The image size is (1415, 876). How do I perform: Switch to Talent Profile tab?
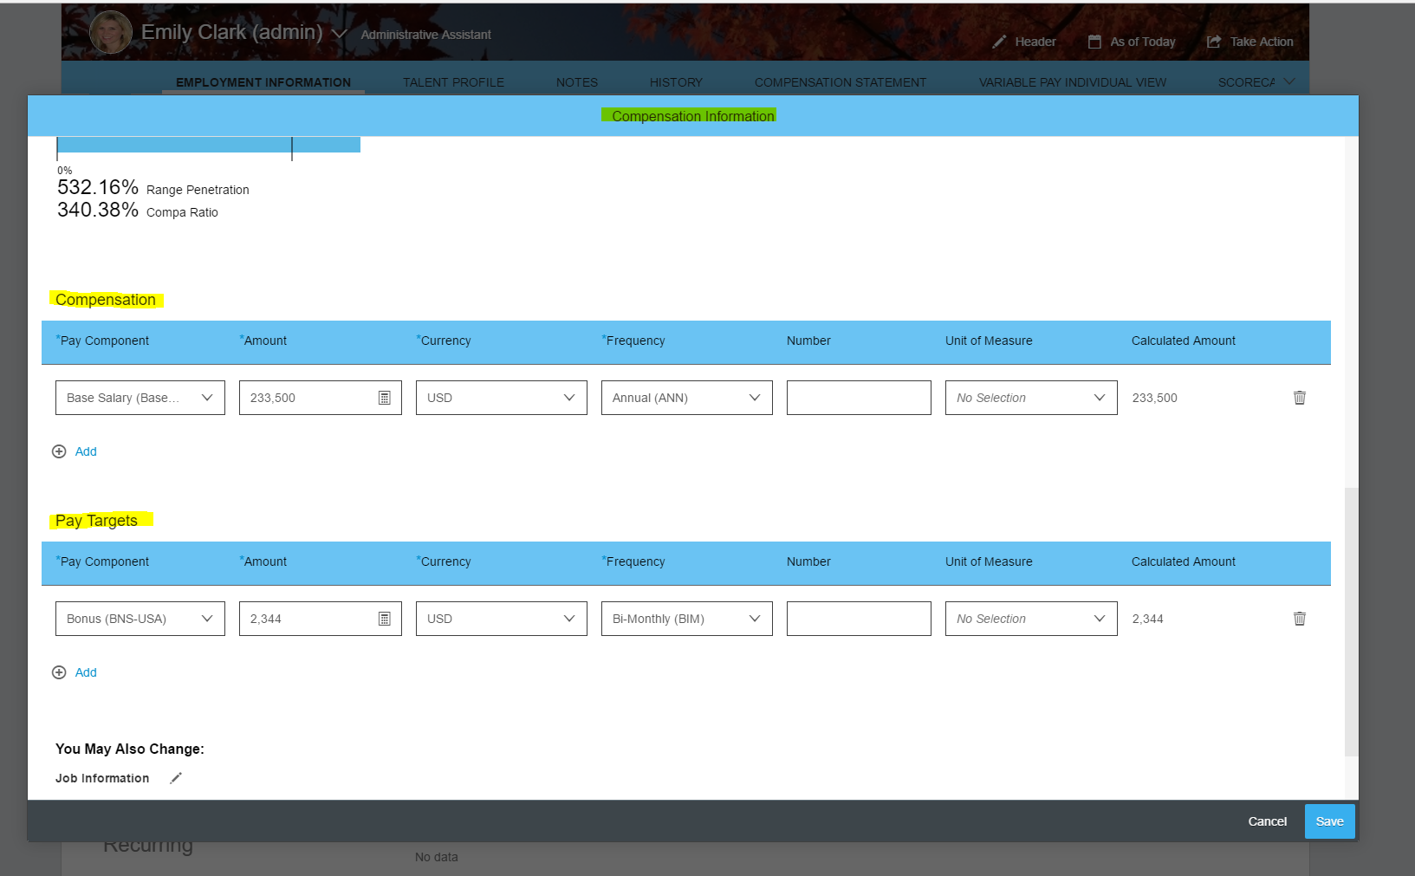coord(453,82)
